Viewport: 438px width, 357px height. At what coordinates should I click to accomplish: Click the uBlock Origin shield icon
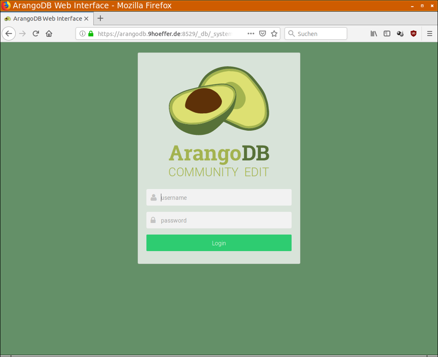413,33
